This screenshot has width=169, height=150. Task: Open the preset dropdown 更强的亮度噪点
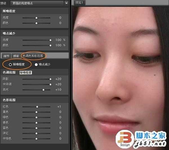tap(37, 3)
